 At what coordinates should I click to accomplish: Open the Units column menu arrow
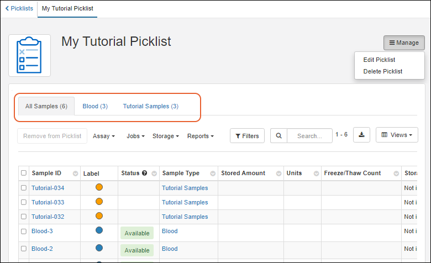(x=316, y=173)
